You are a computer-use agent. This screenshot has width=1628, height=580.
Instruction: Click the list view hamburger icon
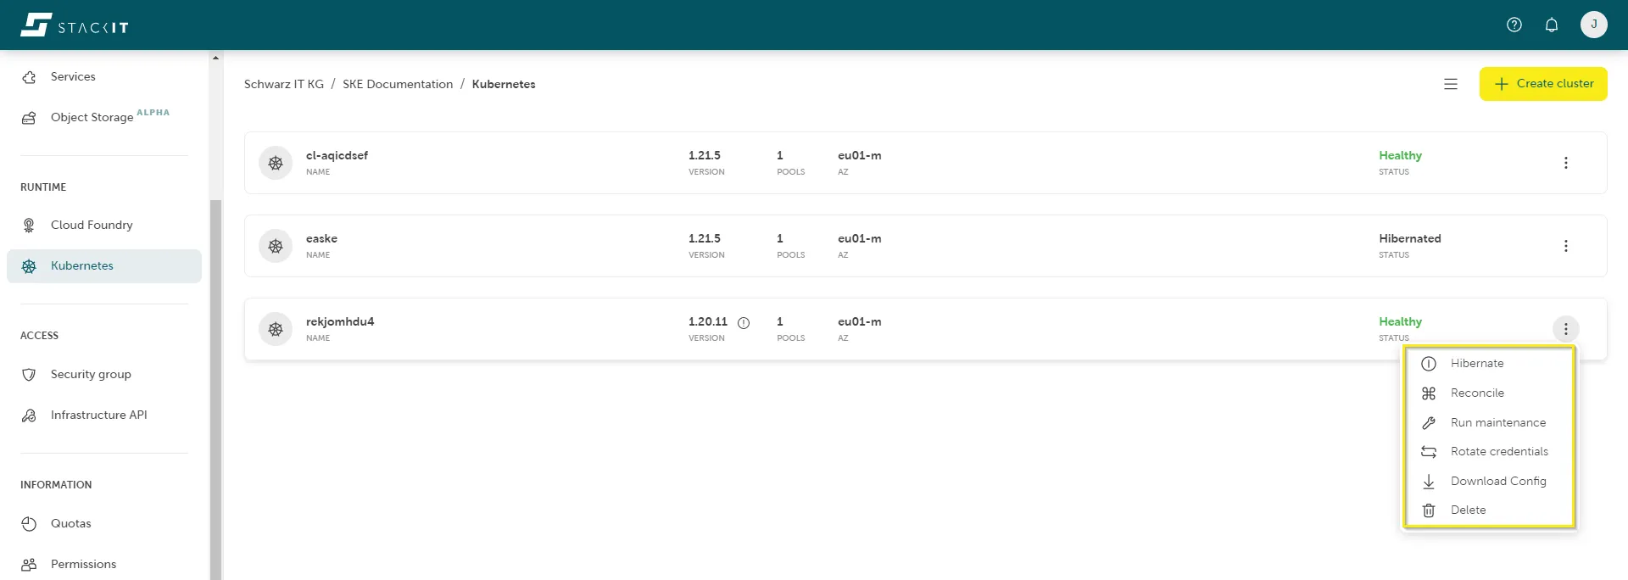click(x=1450, y=84)
